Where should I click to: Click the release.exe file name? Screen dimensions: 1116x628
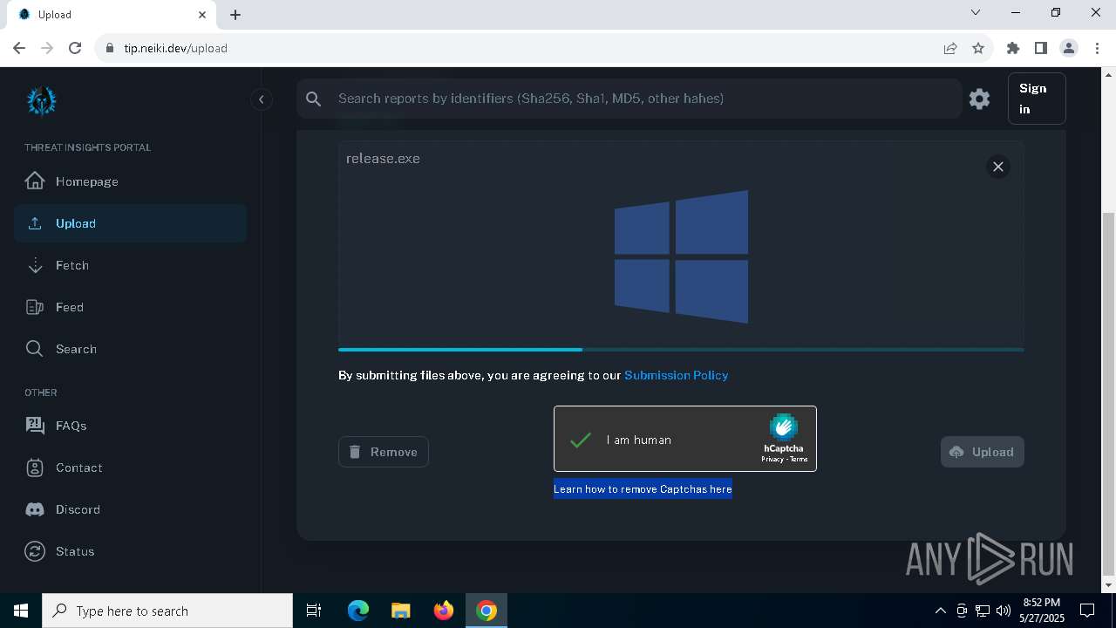click(x=383, y=159)
